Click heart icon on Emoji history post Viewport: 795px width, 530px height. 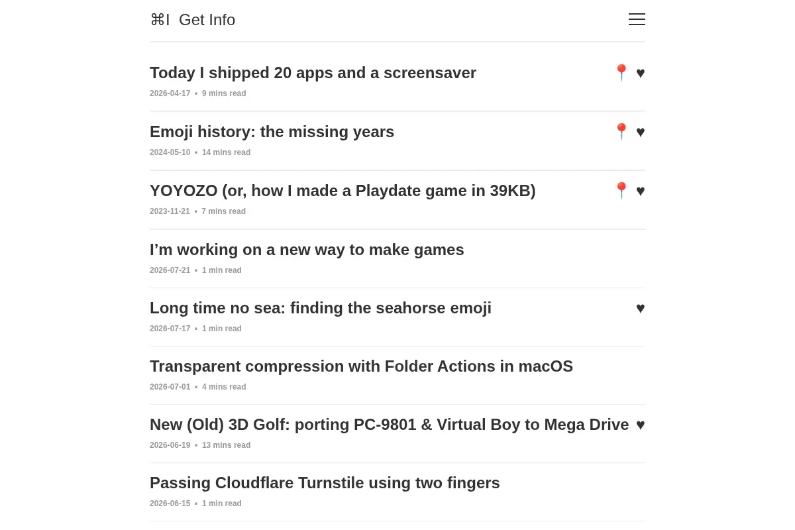[641, 132]
